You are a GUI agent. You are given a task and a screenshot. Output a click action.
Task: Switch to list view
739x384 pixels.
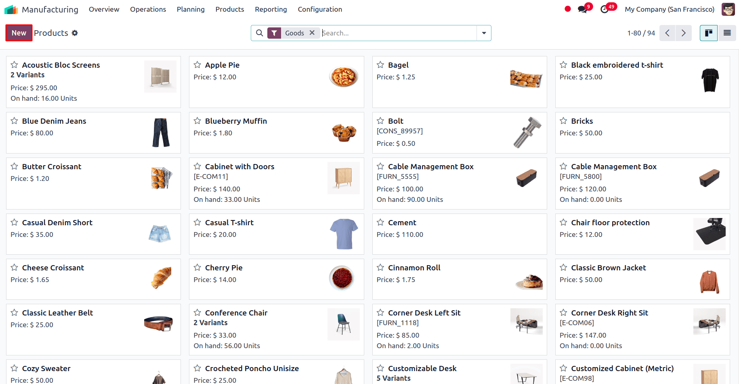(x=727, y=33)
